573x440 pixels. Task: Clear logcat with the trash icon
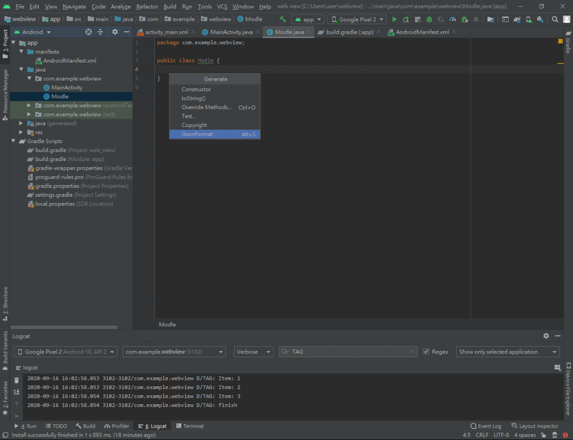pos(17,380)
